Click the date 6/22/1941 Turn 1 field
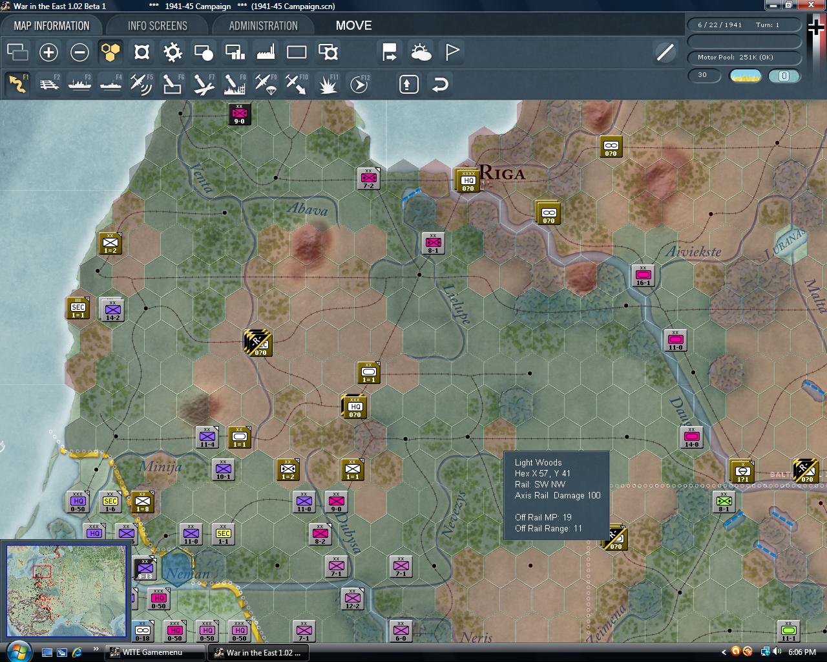Viewport: 827px width, 662px height. point(744,25)
